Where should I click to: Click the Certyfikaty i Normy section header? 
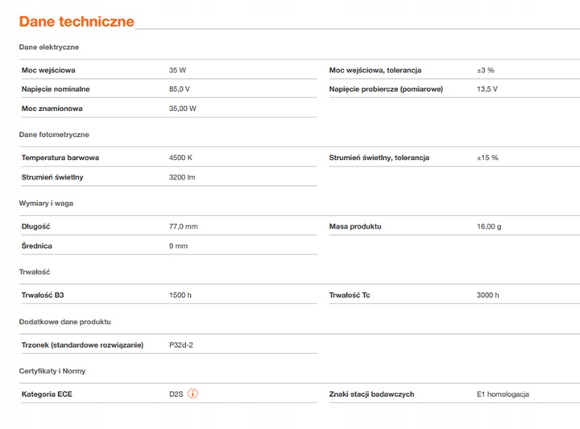52,371
